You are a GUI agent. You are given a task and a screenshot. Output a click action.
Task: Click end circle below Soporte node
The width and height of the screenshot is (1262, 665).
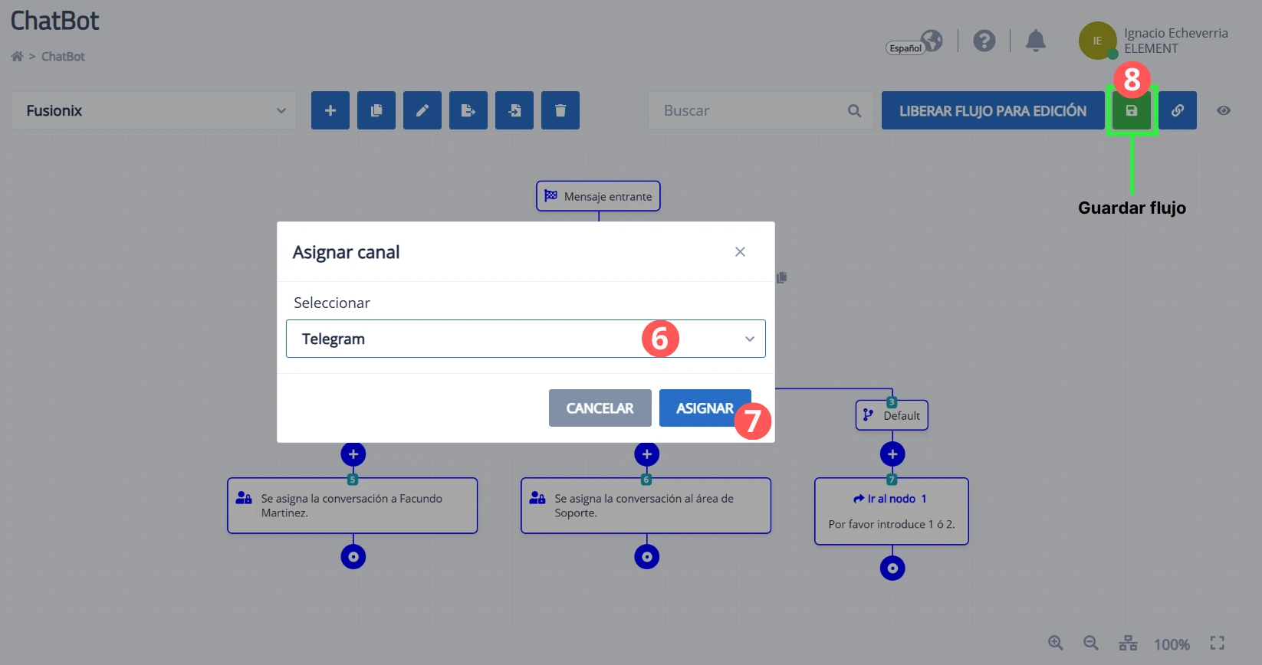tap(647, 557)
